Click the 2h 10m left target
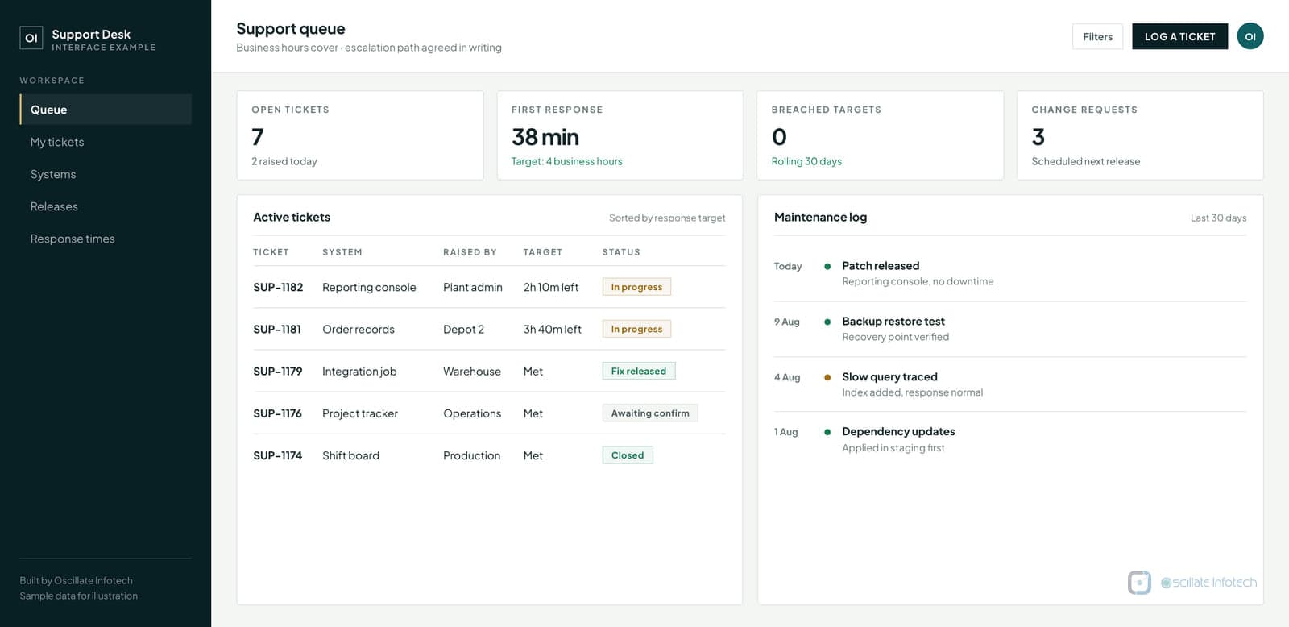This screenshot has width=1289, height=627. pyautogui.click(x=551, y=287)
